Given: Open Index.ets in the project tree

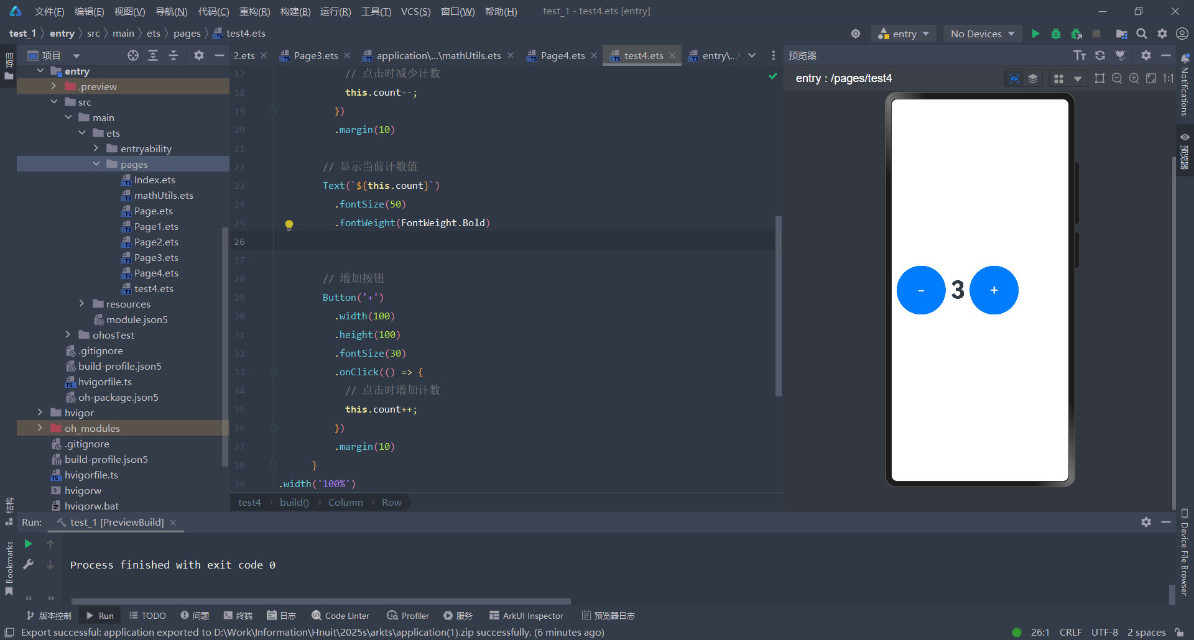Looking at the screenshot, I should tap(154, 180).
